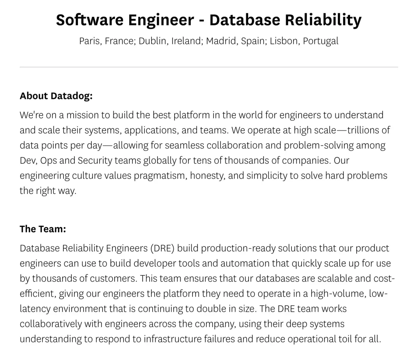The image size is (403, 348).
Task: Click the The Team: heading
Action: [43, 229]
